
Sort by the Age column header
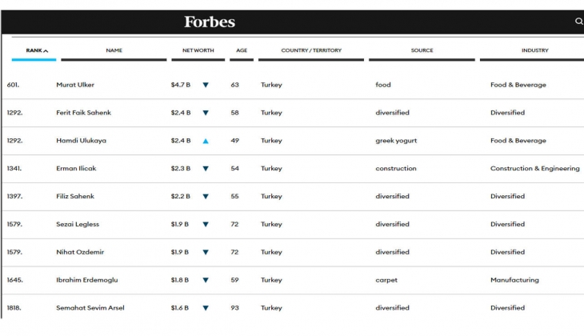(x=242, y=50)
